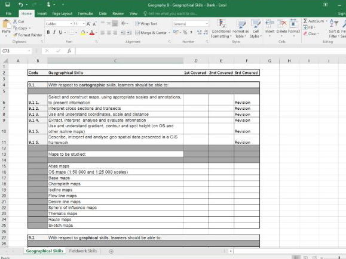Open the Fieldwork Skills sheet tab

click(83, 251)
